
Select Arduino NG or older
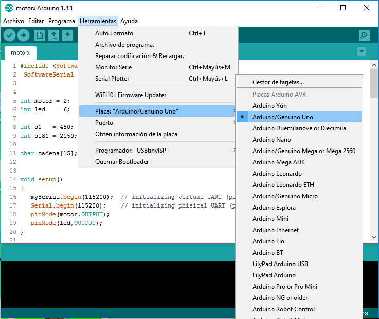pyautogui.click(x=299, y=298)
